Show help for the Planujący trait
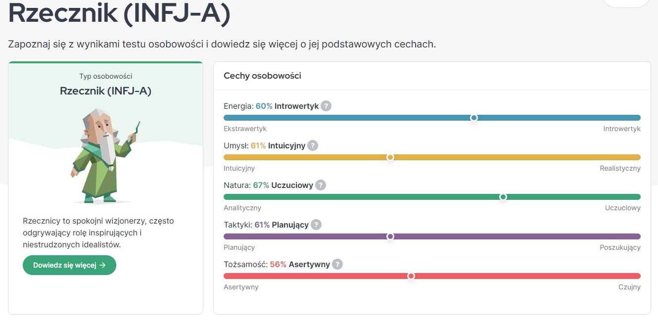This screenshot has width=658, height=324. (x=316, y=225)
